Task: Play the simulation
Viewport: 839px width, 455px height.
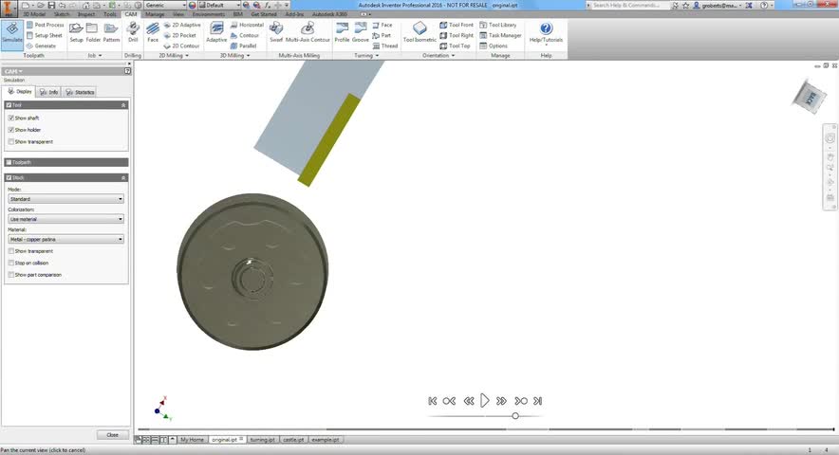Action: coord(484,400)
